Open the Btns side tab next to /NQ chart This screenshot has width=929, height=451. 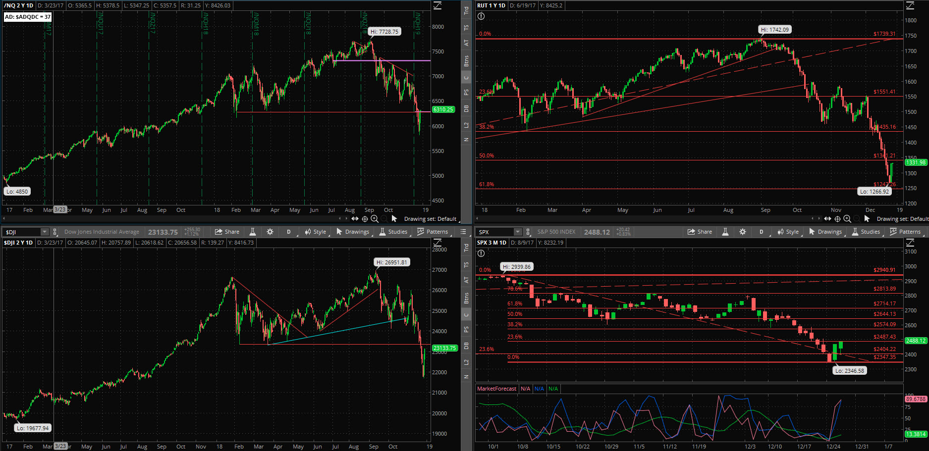pos(466,61)
